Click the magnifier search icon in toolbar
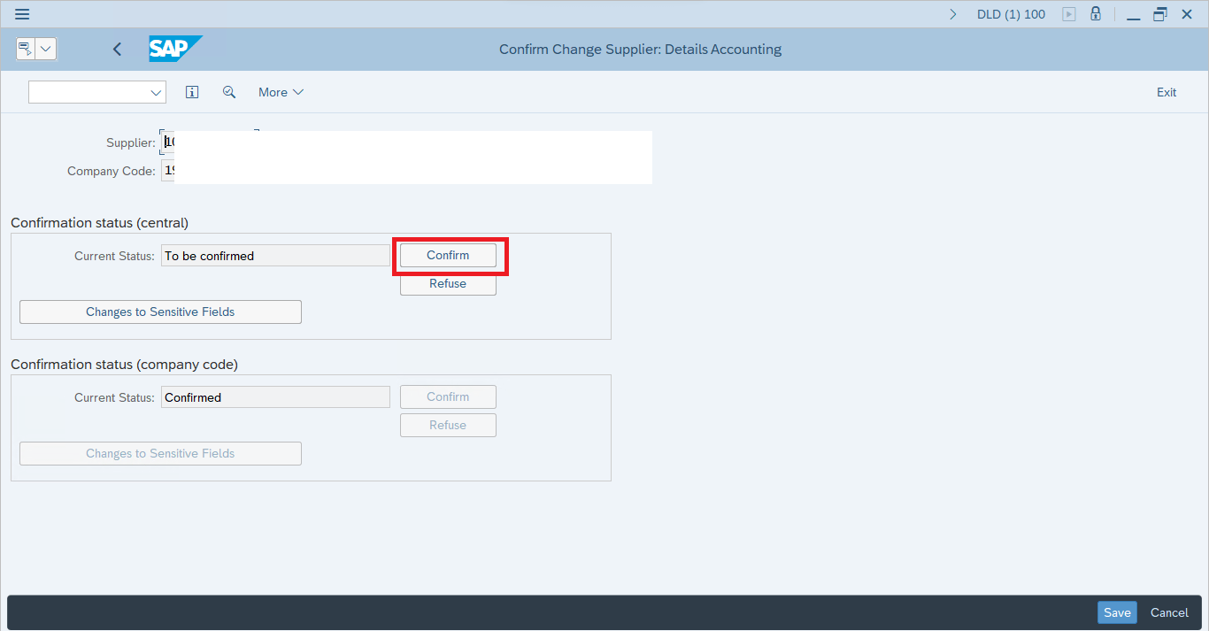Viewport: 1209px width, 631px height. tap(229, 92)
